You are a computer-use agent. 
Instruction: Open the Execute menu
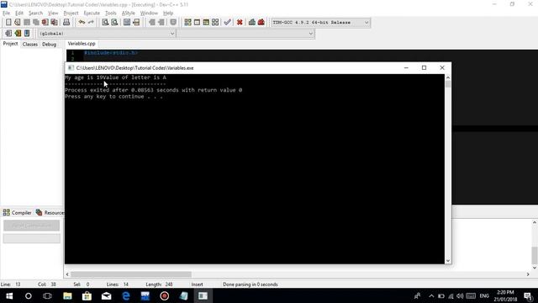[92, 13]
